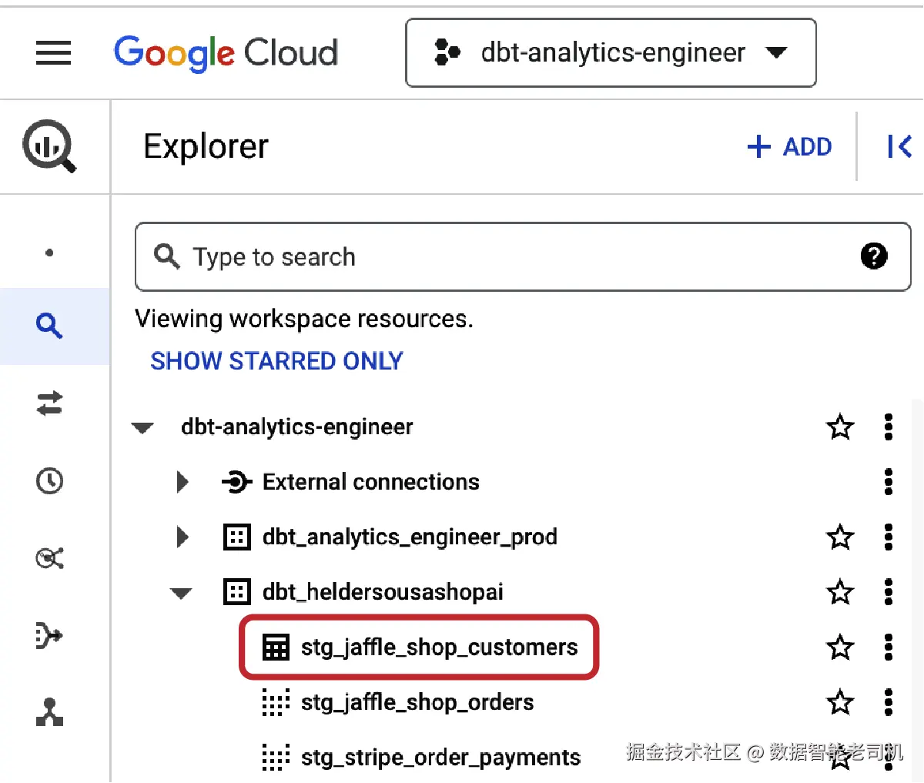
Task: Star the stg_jaffle_shop_orders view
Action: [840, 701]
